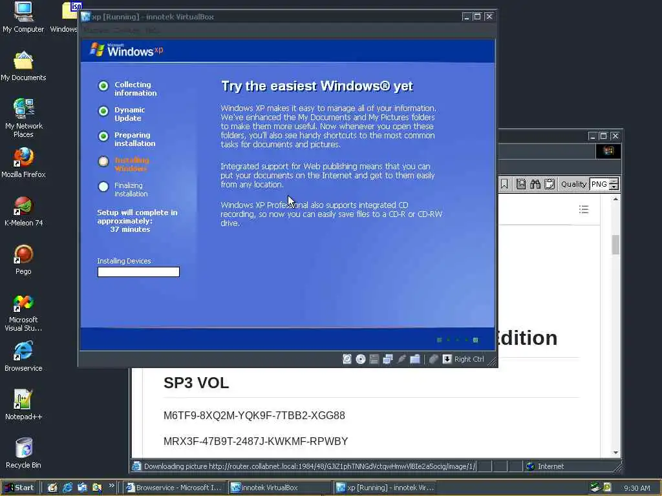Click the Downloading picture status bar text
Viewport: 662px width, 496px height.
(310, 466)
